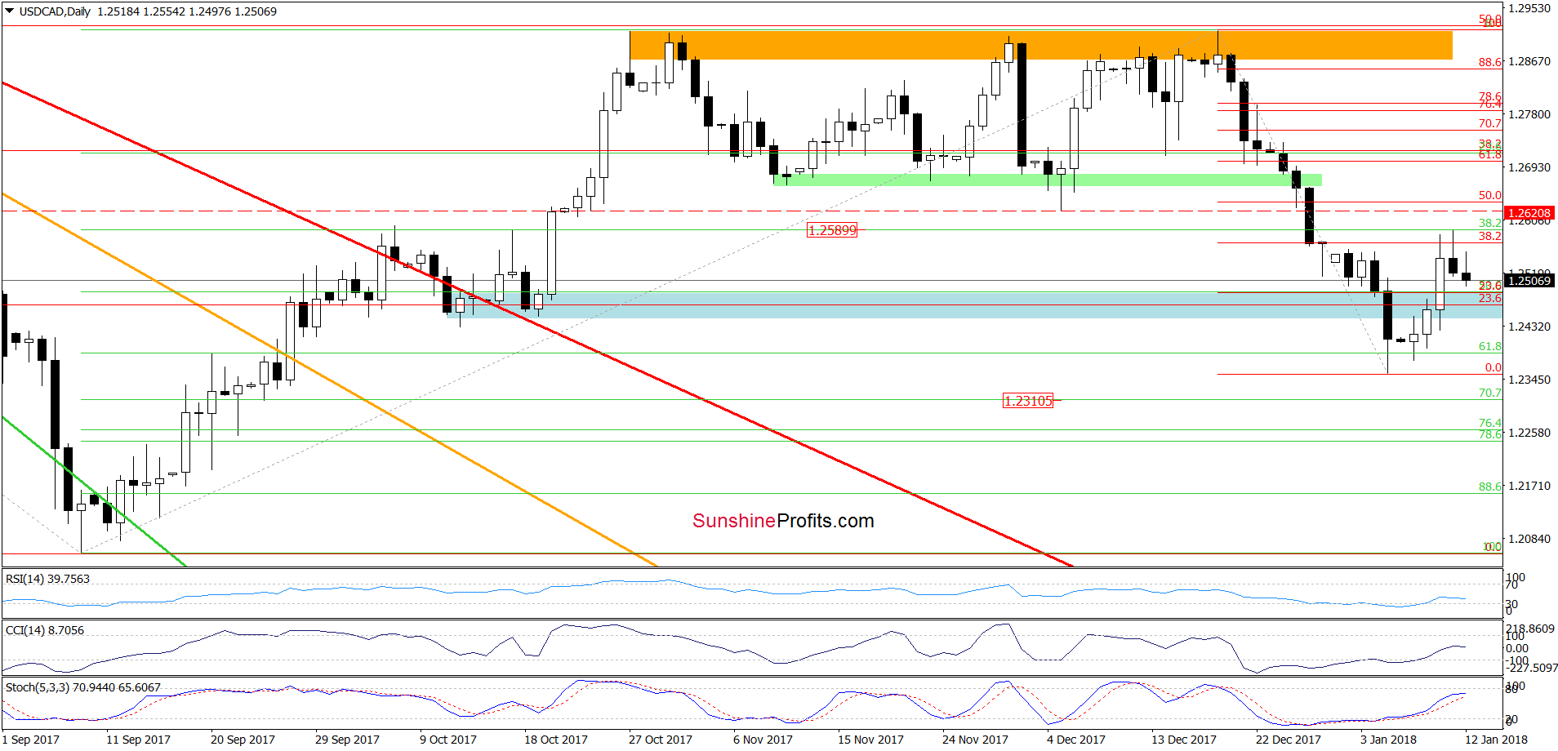Open the chart menu triangle beside USDCAD
This screenshot has height=751, width=1558.
[x=10, y=11]
